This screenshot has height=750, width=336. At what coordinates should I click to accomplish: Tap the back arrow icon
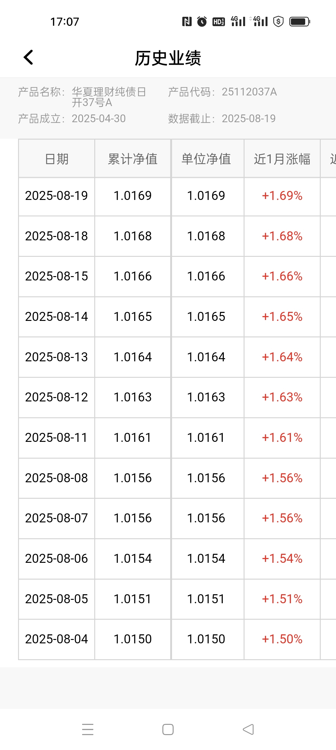pyautogui.click(x=28, y=57)
